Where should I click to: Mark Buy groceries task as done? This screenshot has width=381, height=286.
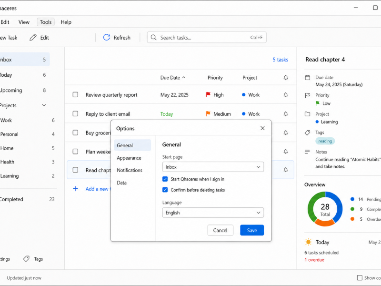click(75, 133)
